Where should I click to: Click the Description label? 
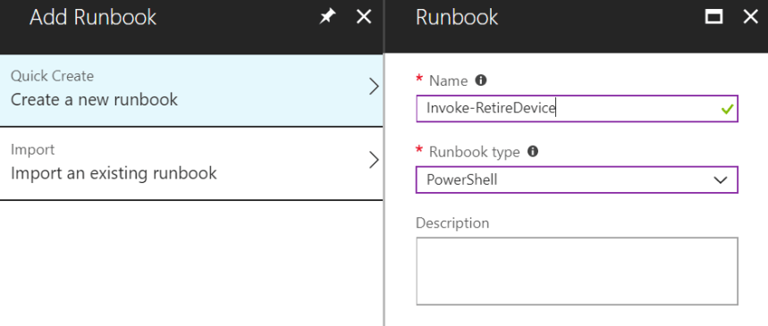point(452,223)
